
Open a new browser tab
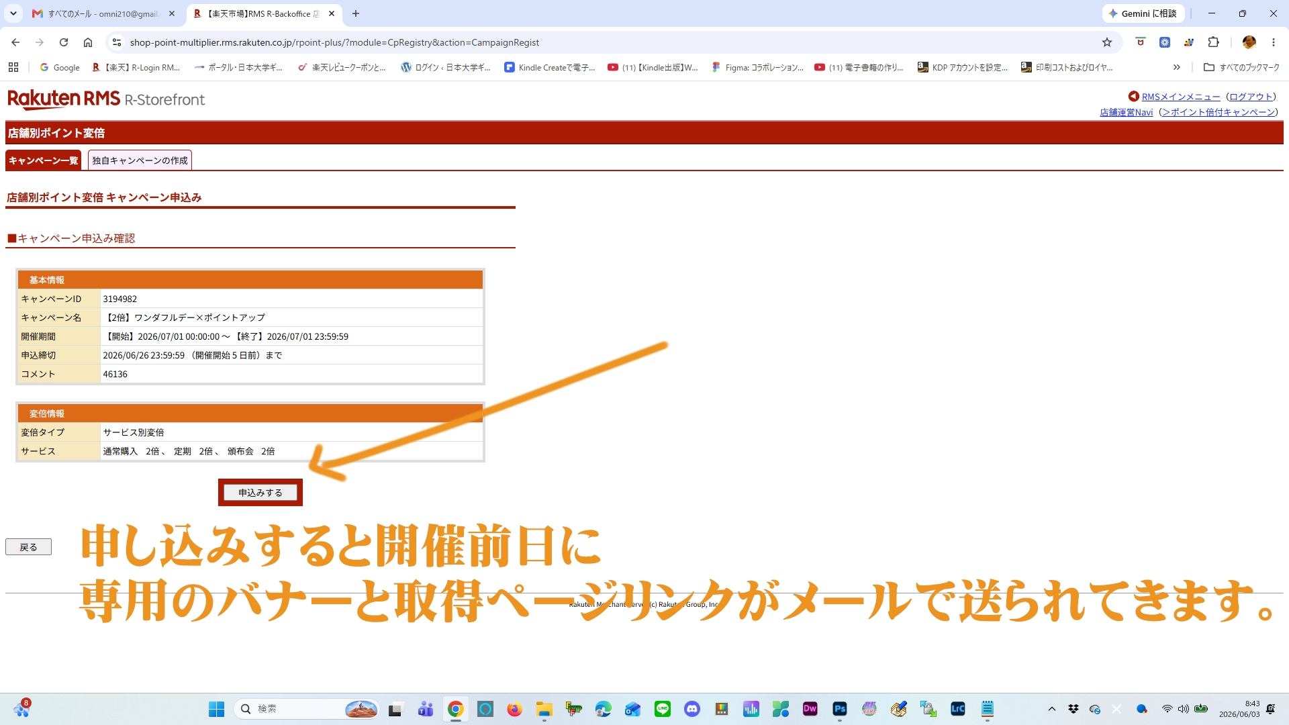(x=356, y=13)
